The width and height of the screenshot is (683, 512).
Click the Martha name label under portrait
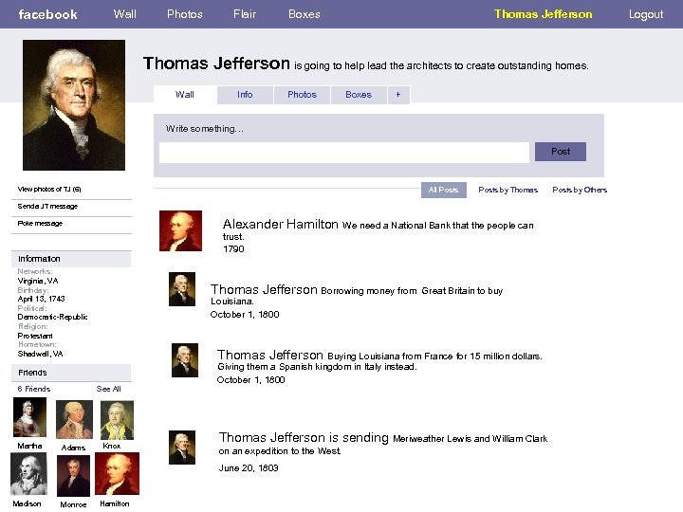coord(29,446)
